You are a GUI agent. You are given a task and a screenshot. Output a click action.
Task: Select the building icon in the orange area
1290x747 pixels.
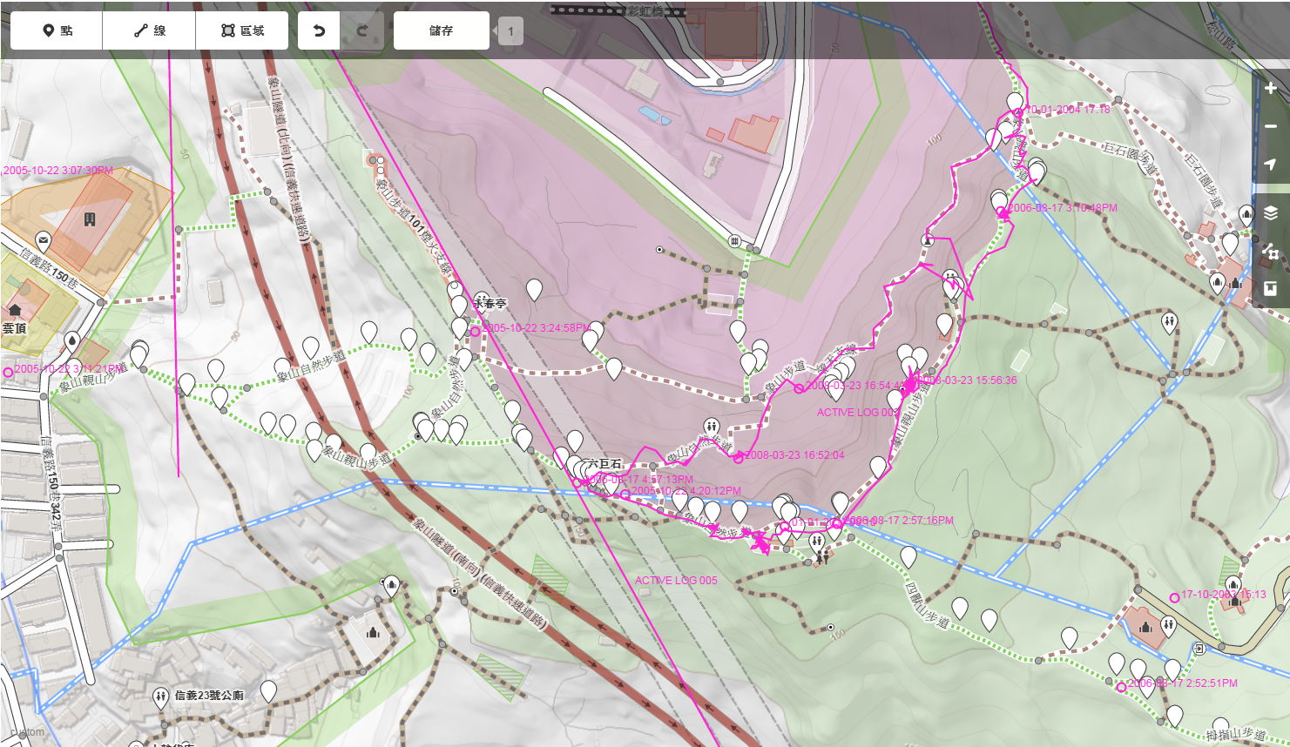(89, 219)
